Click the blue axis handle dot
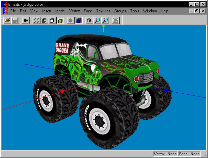This screenshot has height=158, width=208. tap(166, 90)
